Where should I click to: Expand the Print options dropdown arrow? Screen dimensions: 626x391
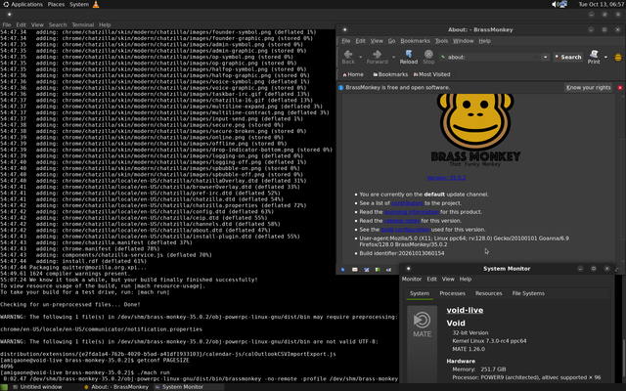pos(605,57)
